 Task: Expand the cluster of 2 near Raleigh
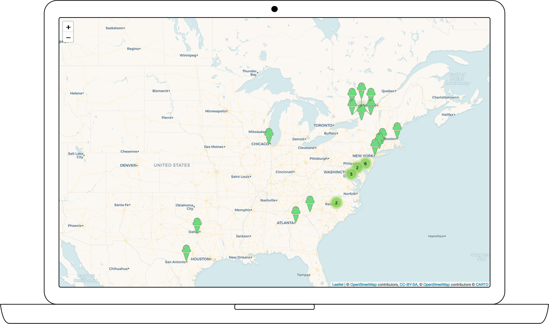(x=336, y=203)
